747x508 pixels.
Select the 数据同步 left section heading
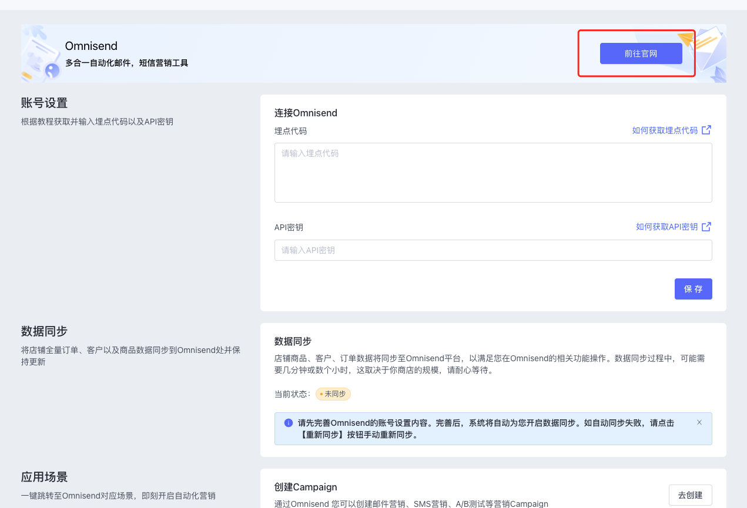tap(45, 331)
